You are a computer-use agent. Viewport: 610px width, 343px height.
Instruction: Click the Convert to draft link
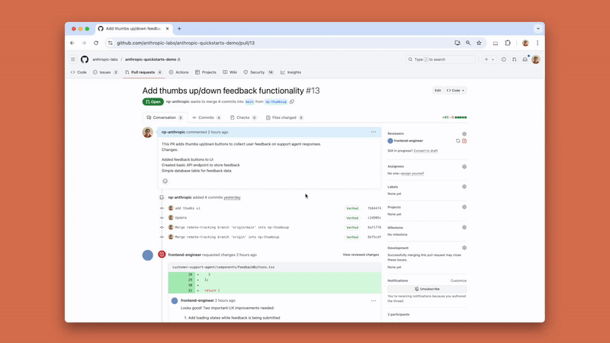tap(425, 151)
